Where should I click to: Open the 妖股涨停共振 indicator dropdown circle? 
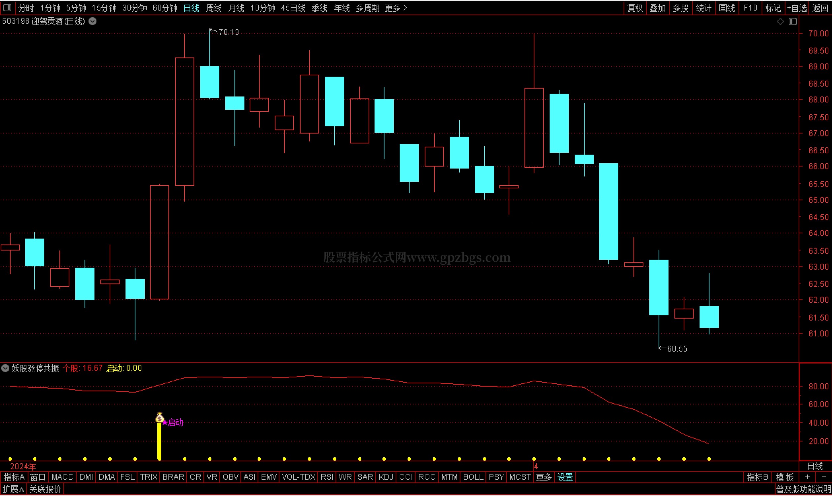click(5, 368)
